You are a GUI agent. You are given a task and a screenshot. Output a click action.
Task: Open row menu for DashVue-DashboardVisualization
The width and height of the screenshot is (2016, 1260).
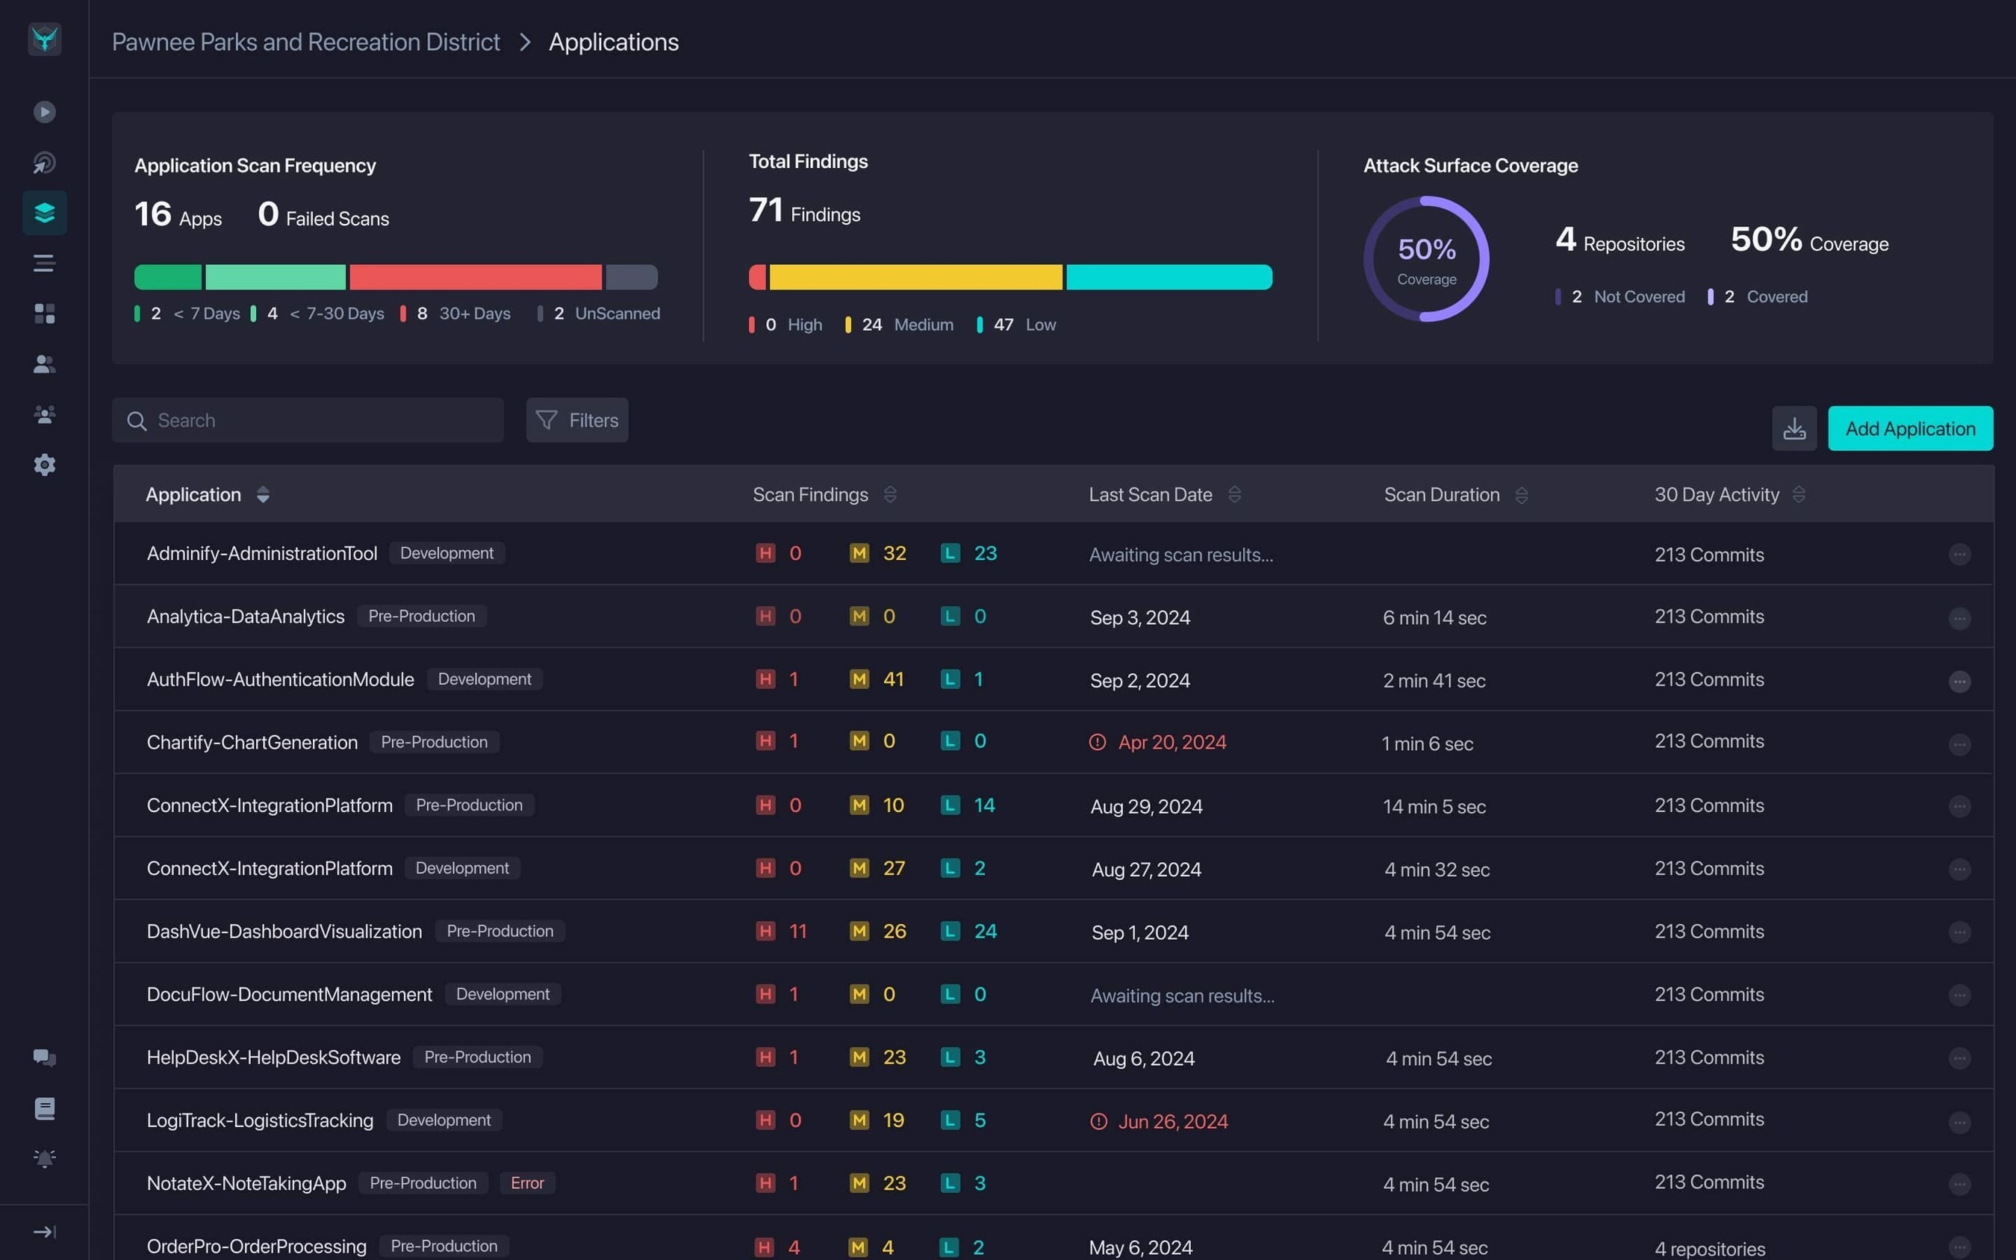(1959, 932)
